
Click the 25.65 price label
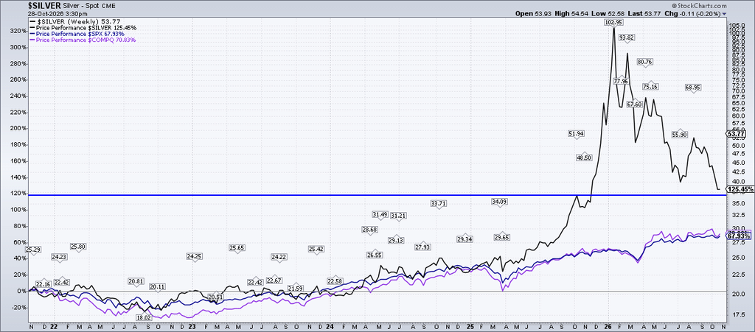click(x=237, y=248)
